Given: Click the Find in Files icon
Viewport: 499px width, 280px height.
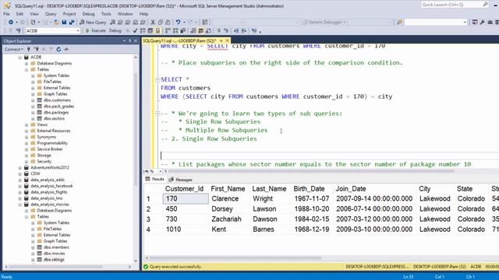Looking at the screenshot, I should [x=399, y=23].
